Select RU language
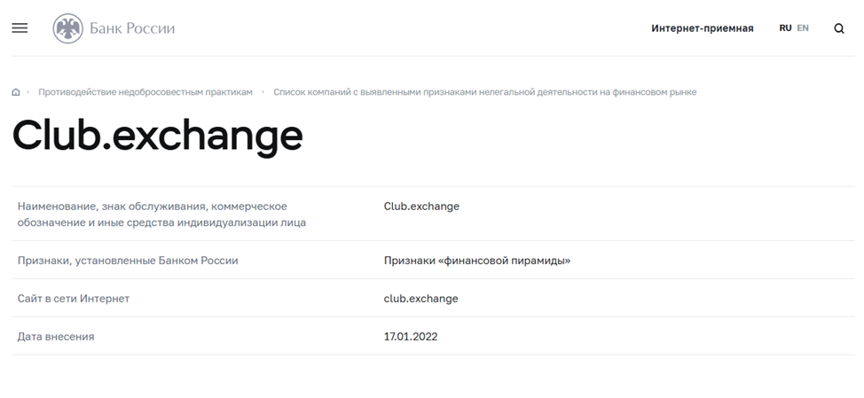 pos(785,28)
